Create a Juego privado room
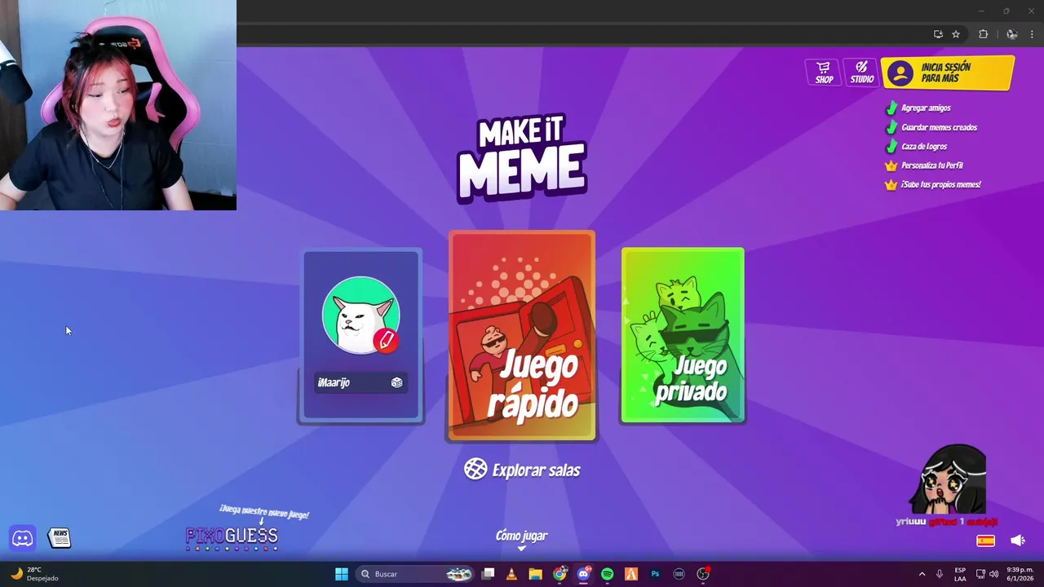The width and height of the screenshot is (1044, 587). pyautogui.click(x=683, y=335)
